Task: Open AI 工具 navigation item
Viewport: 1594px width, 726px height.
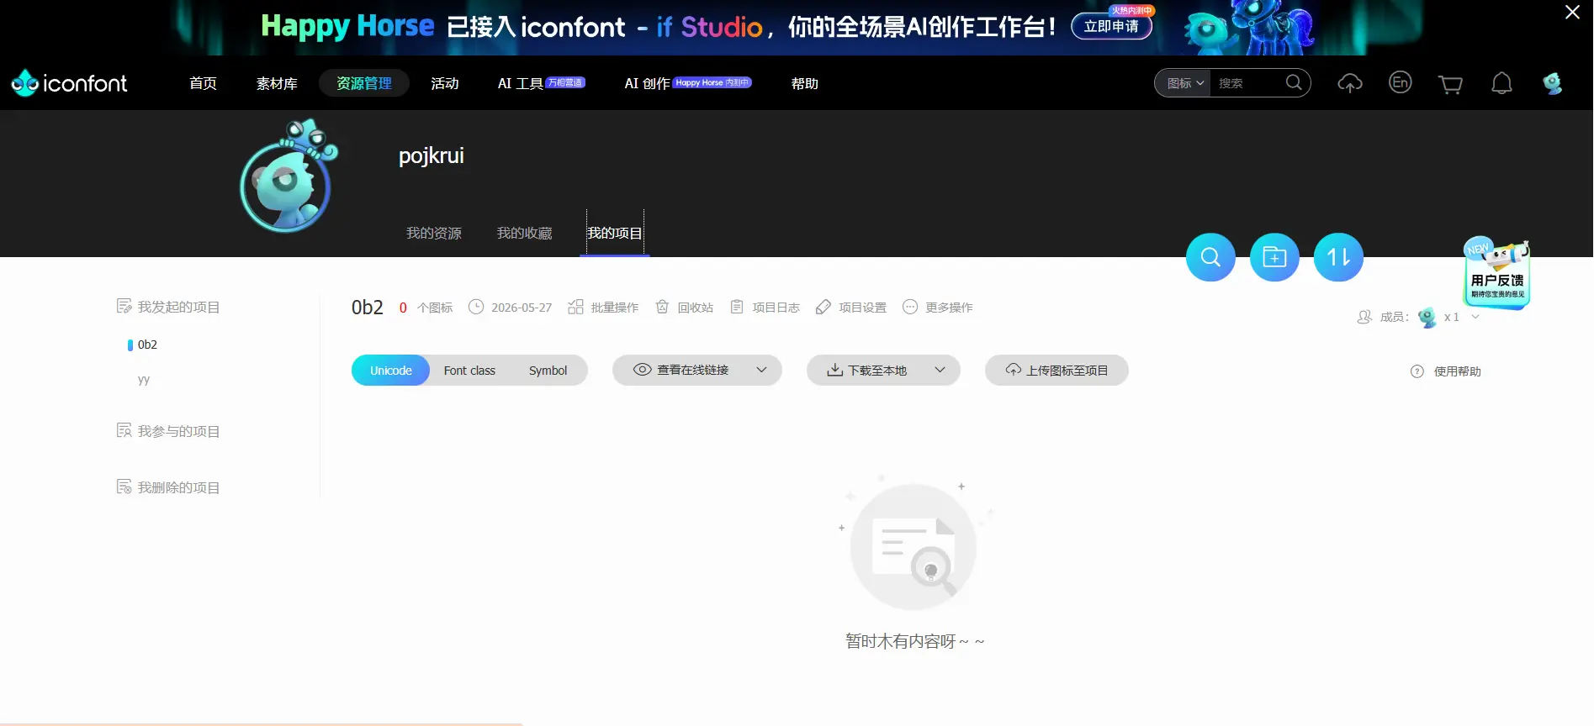Action: (541, 83)
